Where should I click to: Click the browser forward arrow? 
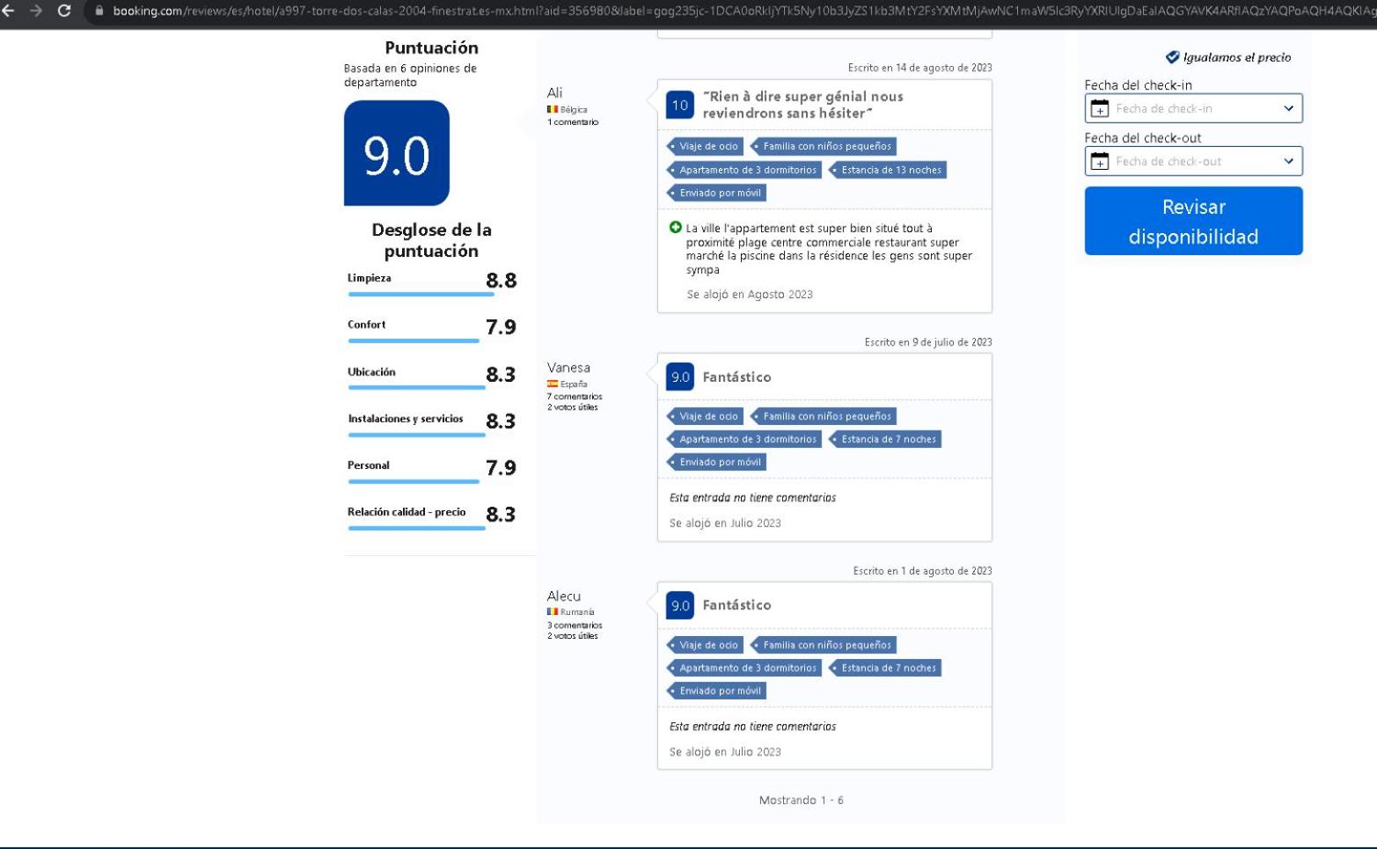[x=36, y=11]
